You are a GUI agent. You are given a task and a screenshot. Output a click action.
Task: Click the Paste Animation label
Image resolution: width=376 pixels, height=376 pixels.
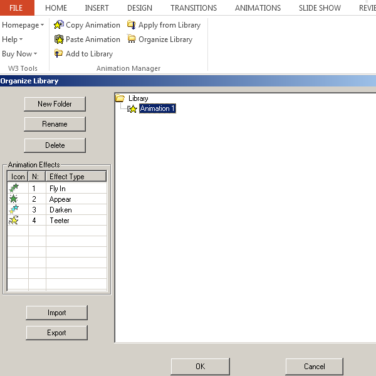tap(93, 39)
